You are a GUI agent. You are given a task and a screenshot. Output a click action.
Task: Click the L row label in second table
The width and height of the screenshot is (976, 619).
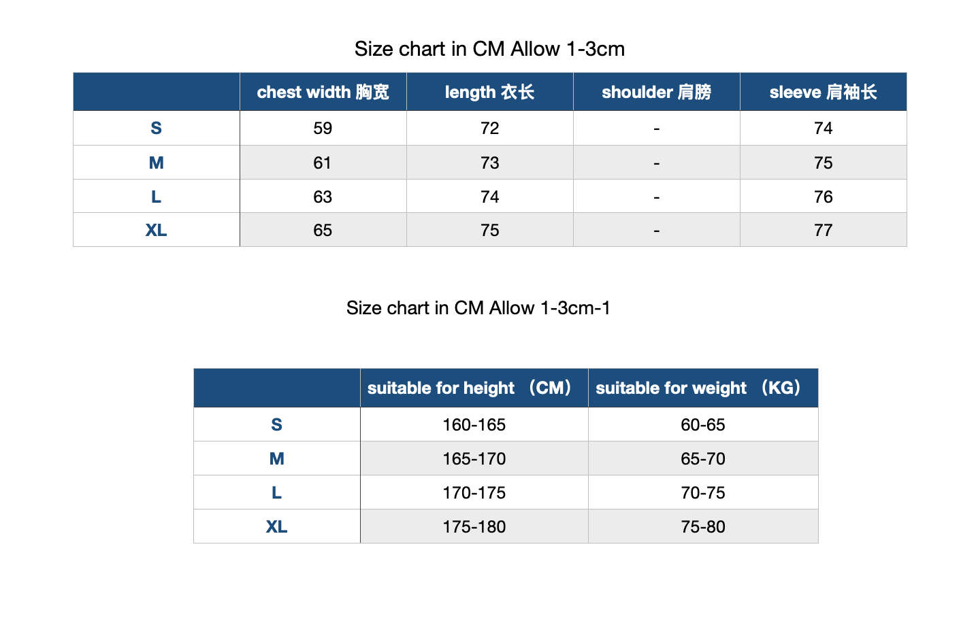(277, 492)
